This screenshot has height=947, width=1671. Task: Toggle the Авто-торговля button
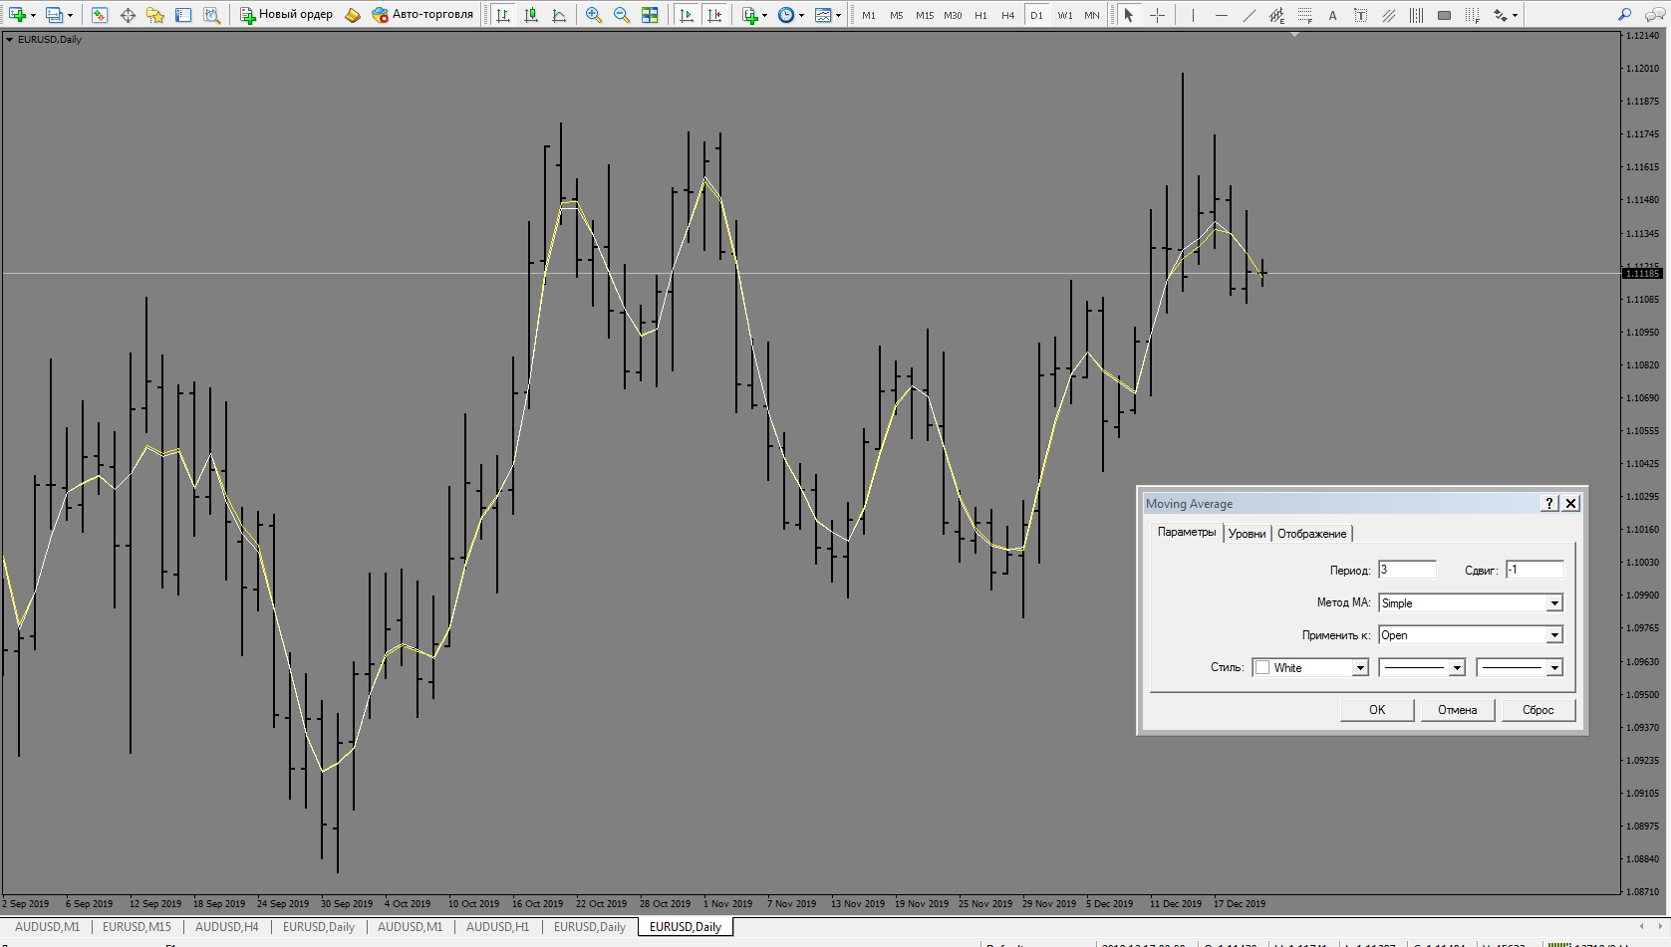[422, 15]
